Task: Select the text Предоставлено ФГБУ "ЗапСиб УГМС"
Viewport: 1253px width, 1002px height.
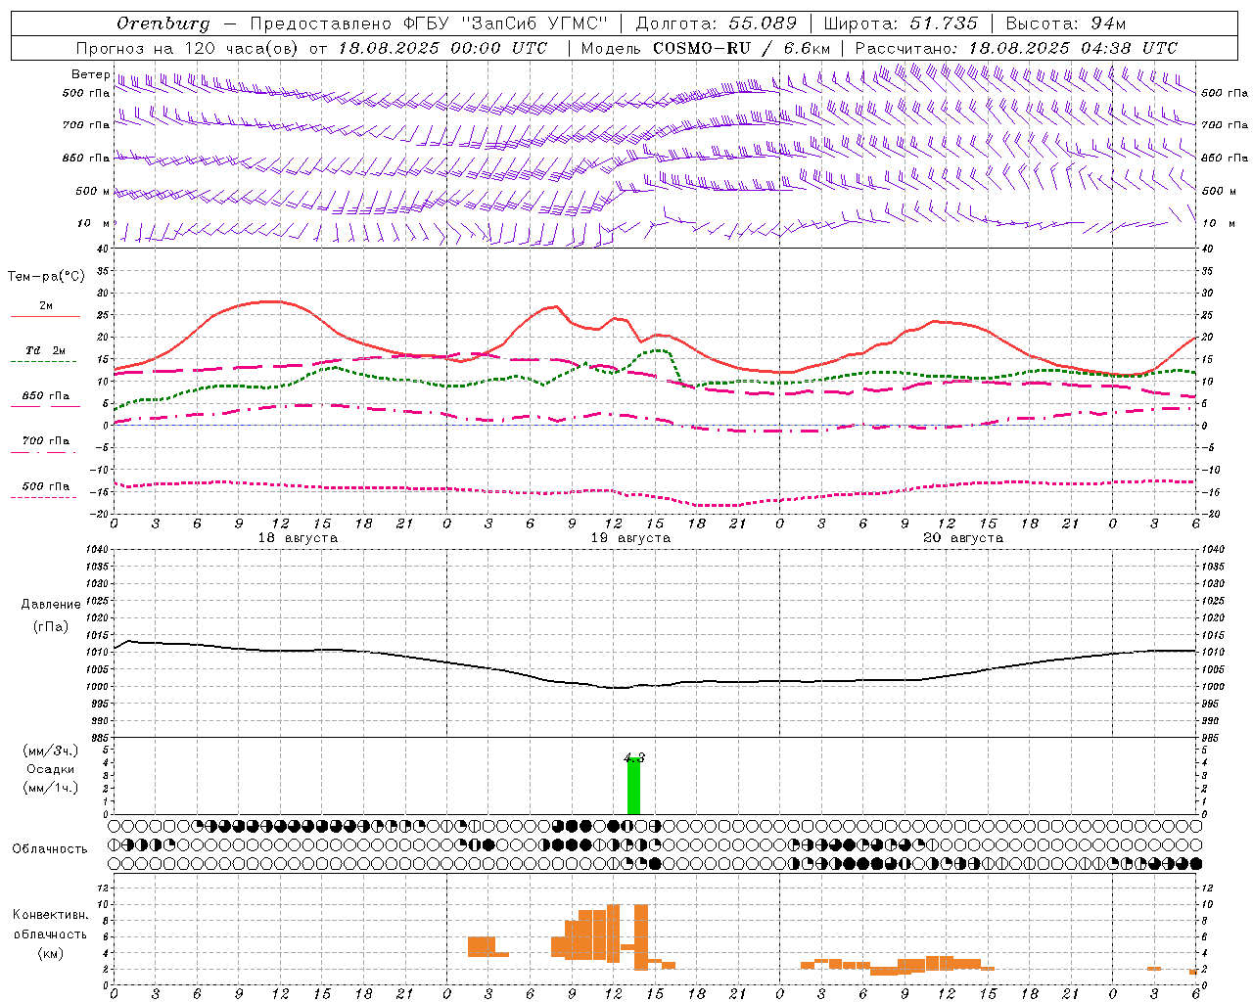Action: coord(429,23)
